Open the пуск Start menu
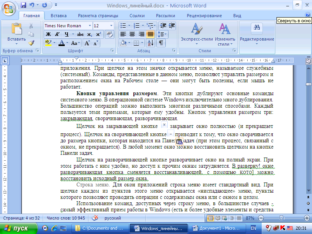The image size is (312, 234). (18, 228)
